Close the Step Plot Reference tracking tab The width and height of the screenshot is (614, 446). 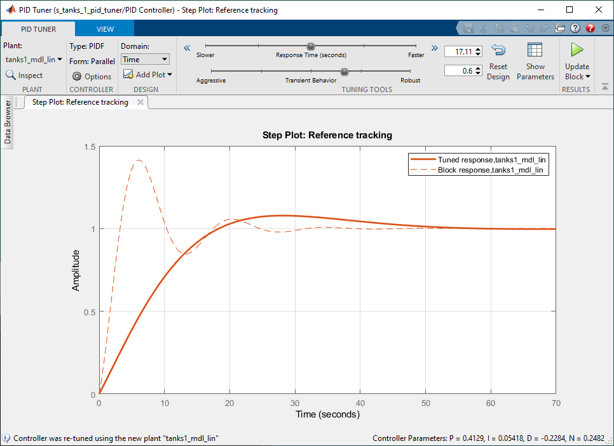coord(140,102)
